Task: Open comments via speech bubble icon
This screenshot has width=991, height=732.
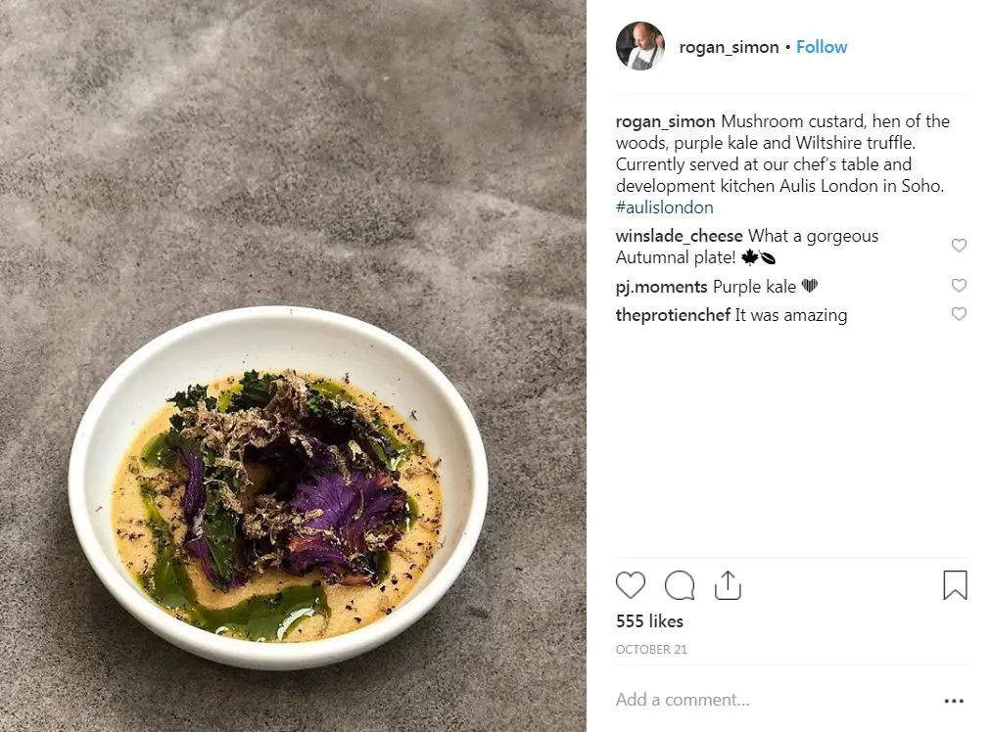Action: (680, 585)
